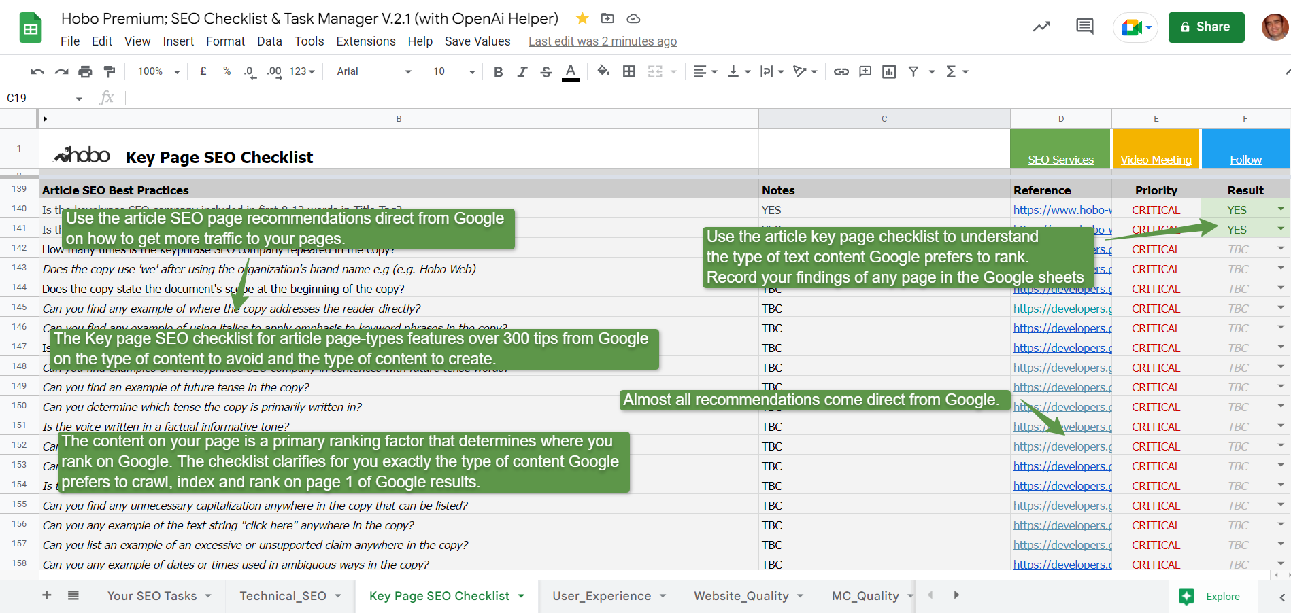Open more number formats 123 dropdown
The height and width of the screenshot is (613, 1291).
(x=302, y=71)
